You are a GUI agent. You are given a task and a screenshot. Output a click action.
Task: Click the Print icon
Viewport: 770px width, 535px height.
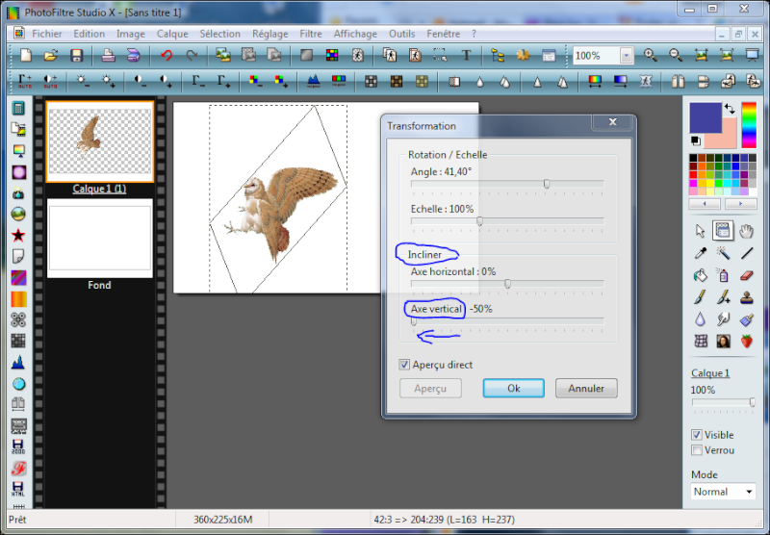click(108, 56)
